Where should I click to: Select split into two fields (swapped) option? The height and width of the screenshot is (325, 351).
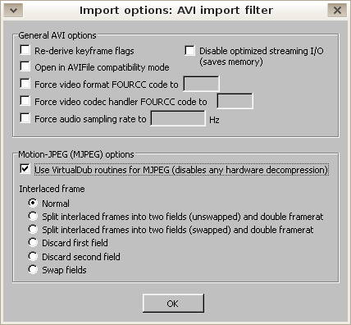click(x=33, y=229)
